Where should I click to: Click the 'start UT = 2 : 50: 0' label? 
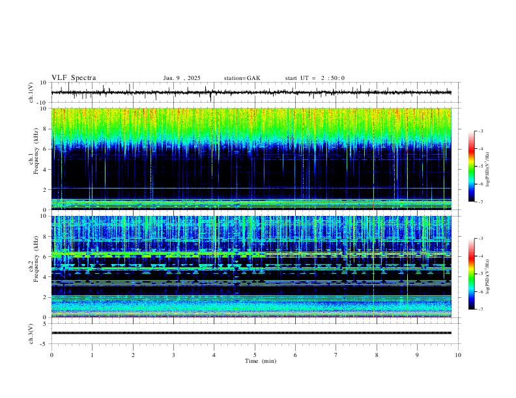[315, 78]
